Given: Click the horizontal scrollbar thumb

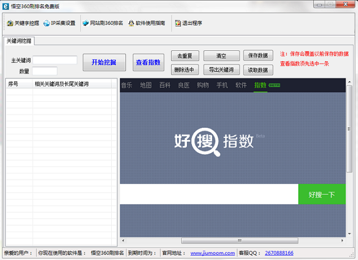Looking at the screenshot, I should [x=240, y=241].
